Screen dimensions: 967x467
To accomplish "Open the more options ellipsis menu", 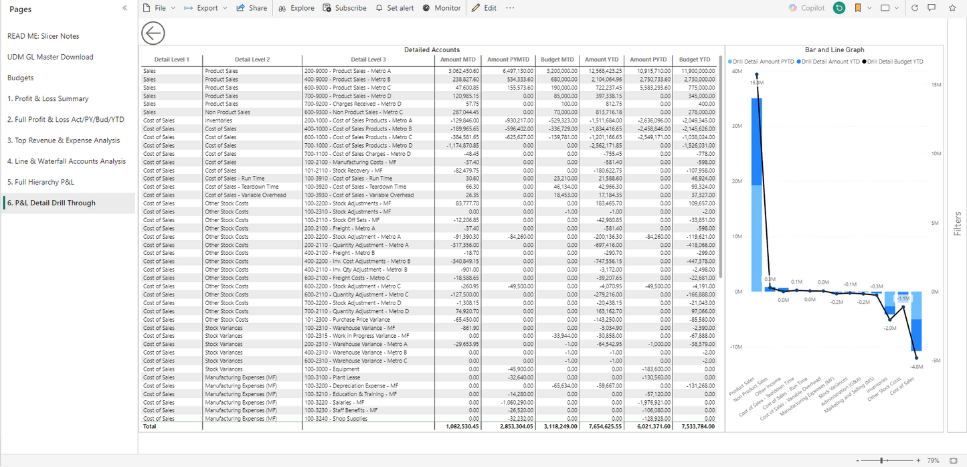I will click(x=511, y=8).
